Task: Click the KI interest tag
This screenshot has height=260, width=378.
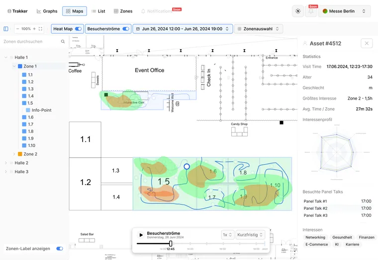Action: tap(337, 244)
